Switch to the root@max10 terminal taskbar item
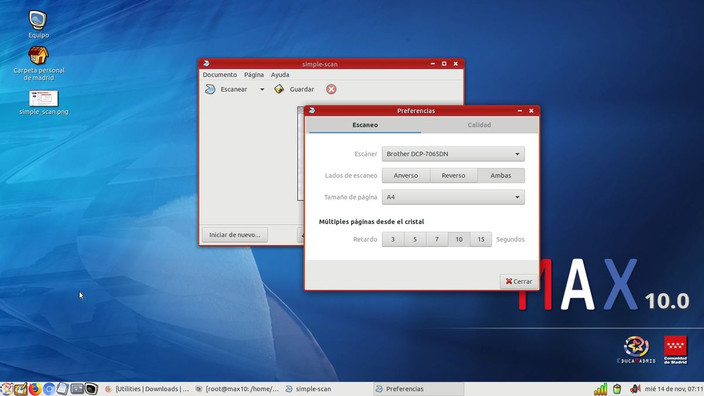The height and width of the screenshot is (396, 704). (x=237, y=389)
